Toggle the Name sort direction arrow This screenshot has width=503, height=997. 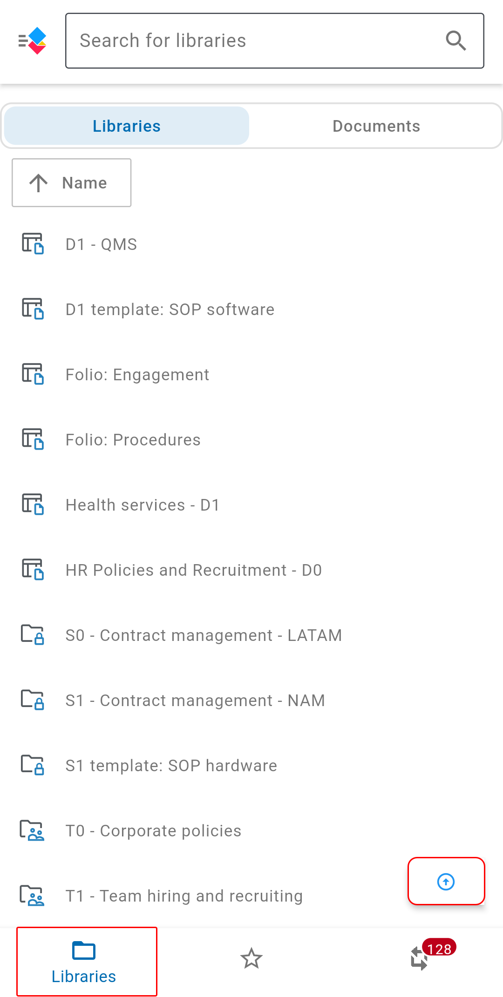click(39, 183)
